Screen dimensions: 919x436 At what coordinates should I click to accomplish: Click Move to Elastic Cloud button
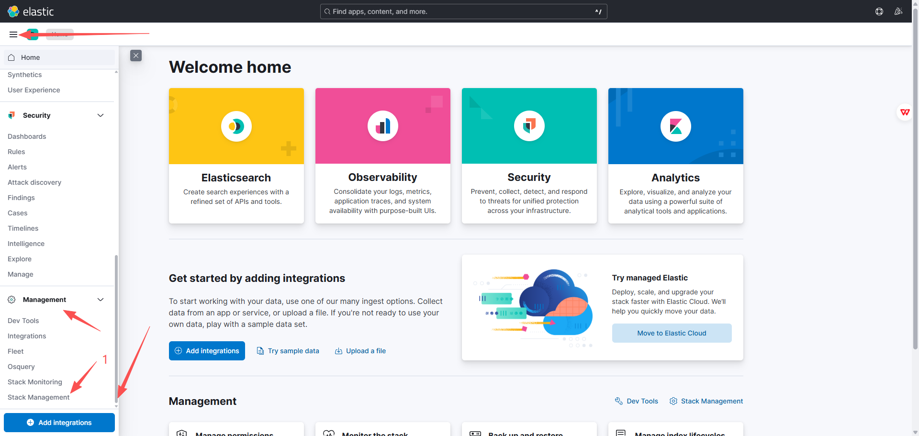click(672, 333)
